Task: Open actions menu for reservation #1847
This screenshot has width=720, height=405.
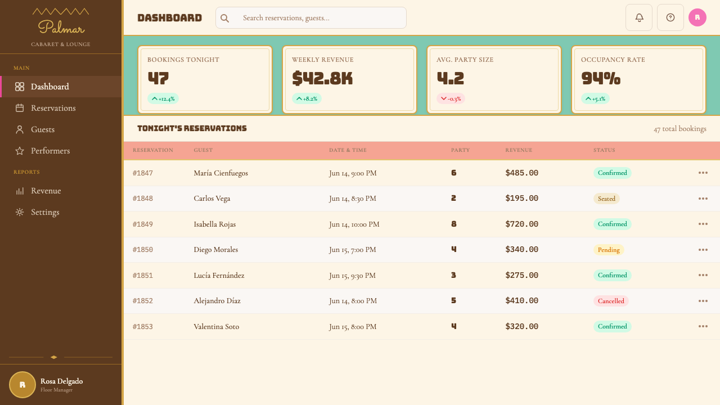Action: tap(703, 173)
